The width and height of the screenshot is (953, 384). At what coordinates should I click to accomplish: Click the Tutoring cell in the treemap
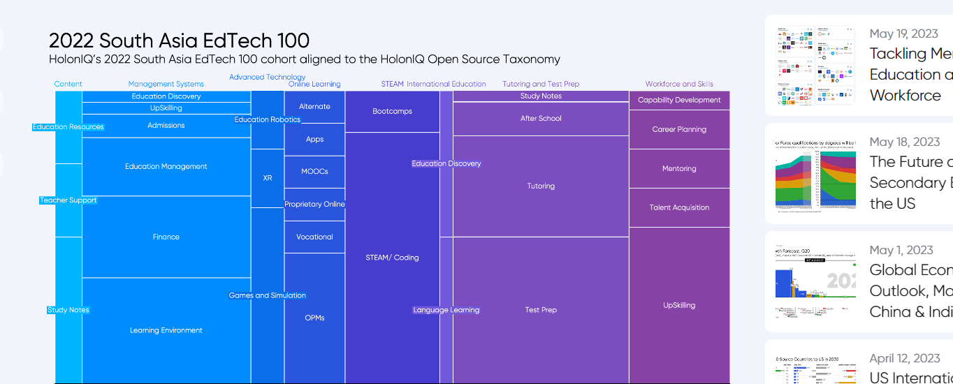click(541, 186)
